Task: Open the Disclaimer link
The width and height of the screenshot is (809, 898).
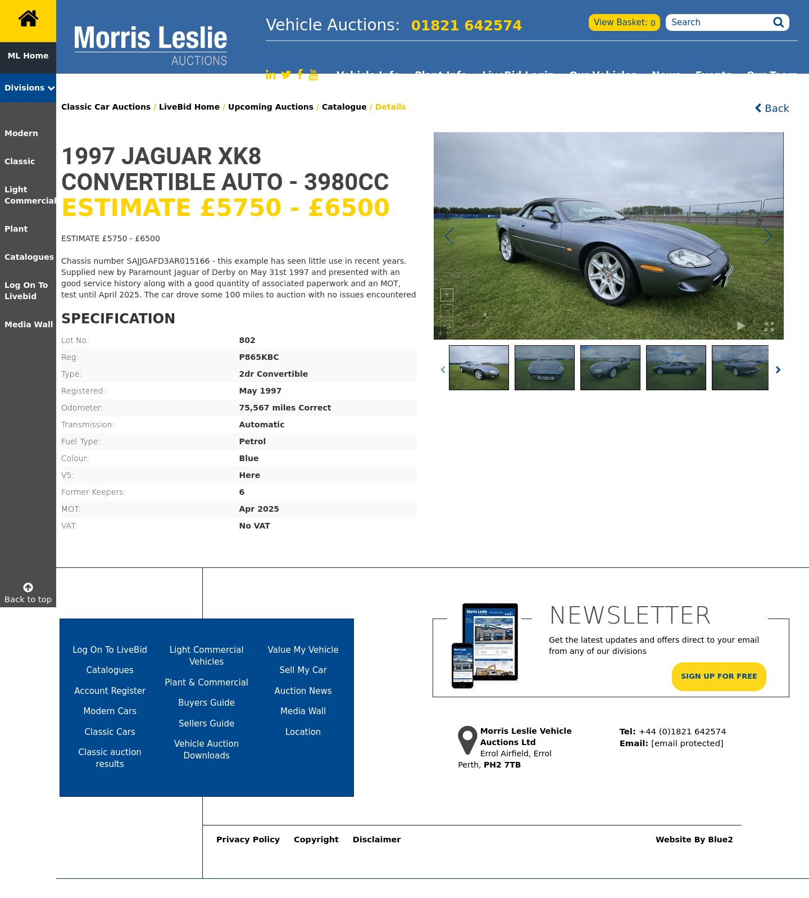Action: 377,840
